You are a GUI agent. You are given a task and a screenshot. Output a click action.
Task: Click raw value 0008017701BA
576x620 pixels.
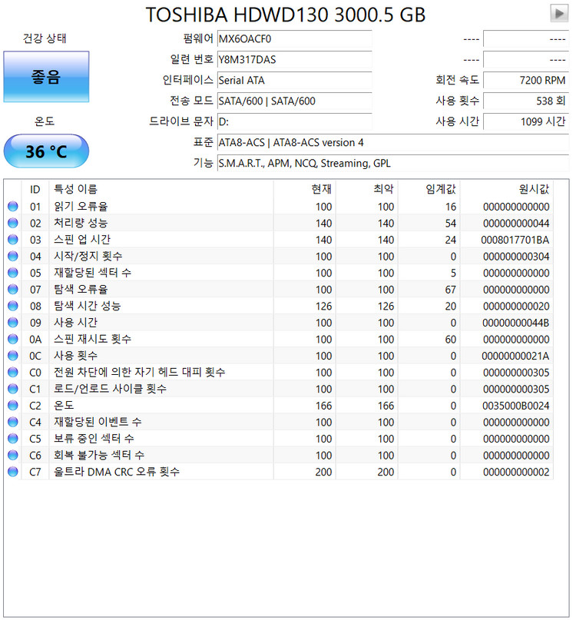pos(515,240)
